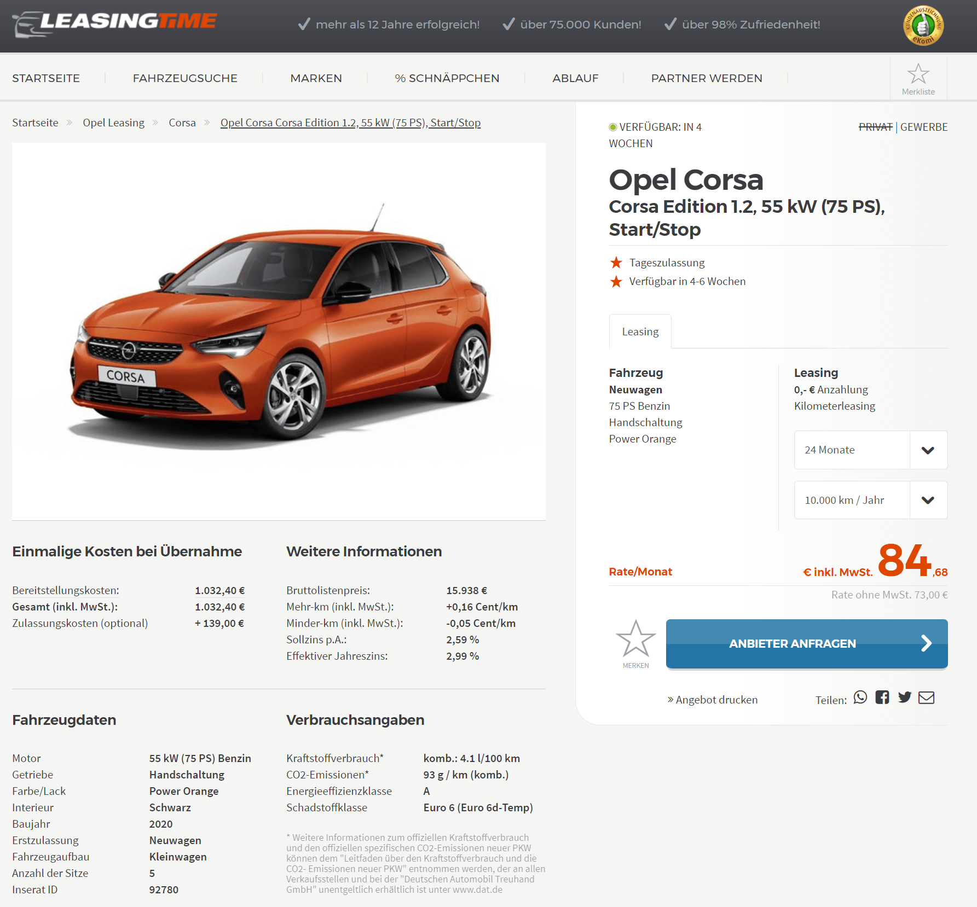The image size is (977, 907).
Task: Open Partner werden in the navigation
Action: pyautogui.click(x=707, y=78)
